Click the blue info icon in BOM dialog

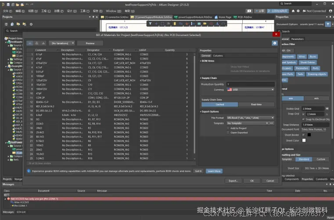[275, 43]
